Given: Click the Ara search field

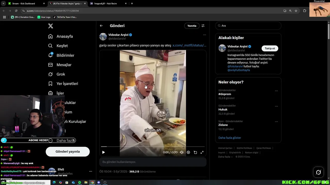Looking at the screenshot, I should tap(248, 26).
